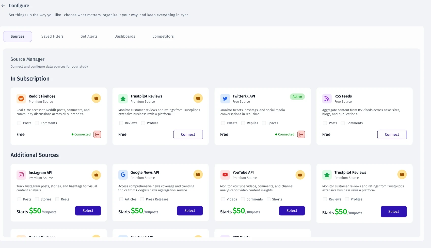Click the crown badge on Instagram API card
The height and width of the screenshot is (248, 431).
point(96,175)
